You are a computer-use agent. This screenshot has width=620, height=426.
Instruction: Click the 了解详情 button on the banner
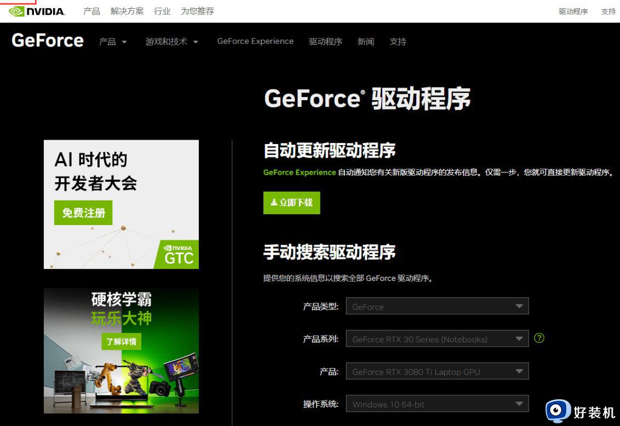(x=121, y=342)
